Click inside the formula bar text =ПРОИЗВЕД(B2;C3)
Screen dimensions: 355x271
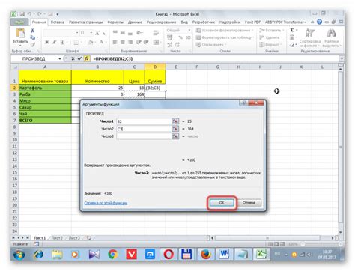113,59
